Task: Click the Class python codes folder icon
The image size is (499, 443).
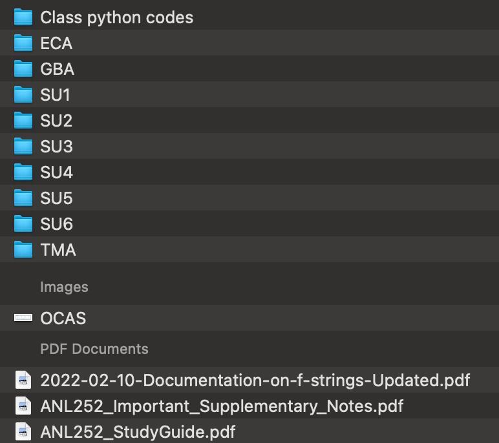Action: (x=23, y=17)
